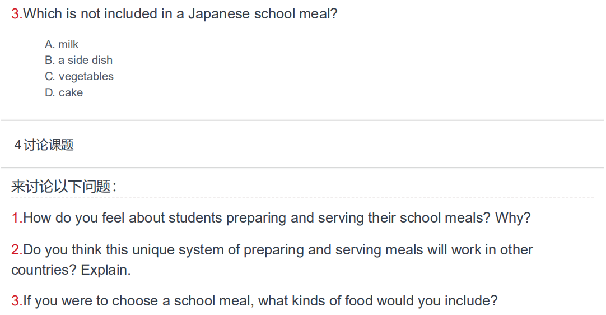Click the letter A before milk
This screenshot has width=606, height=315.
click(49, 44)
